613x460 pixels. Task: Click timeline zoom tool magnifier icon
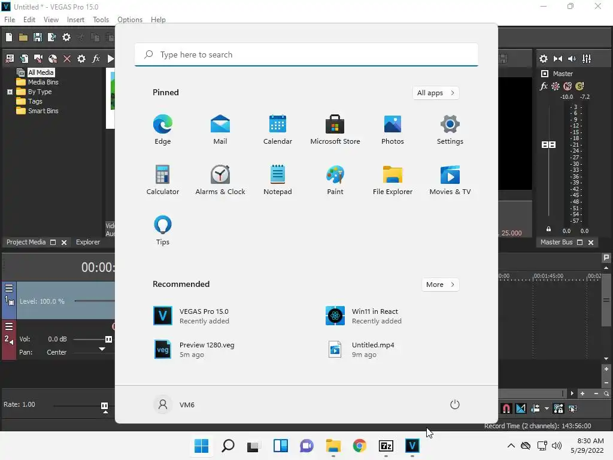(606, 394)
